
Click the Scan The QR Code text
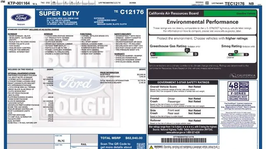(116, 144)
